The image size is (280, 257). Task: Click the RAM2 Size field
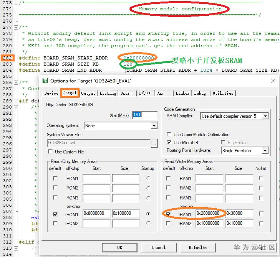(239, 188)
